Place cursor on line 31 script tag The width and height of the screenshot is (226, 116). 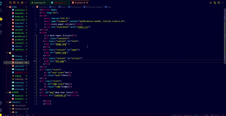click(59, 95)
